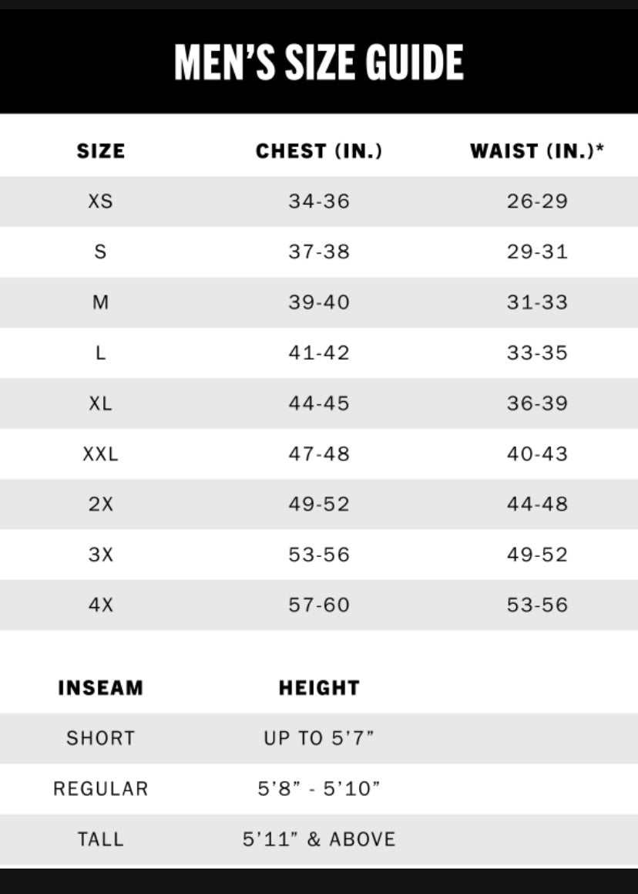
Task: Click the 5'11" & ABOVE height text
Action: (319, 839)
